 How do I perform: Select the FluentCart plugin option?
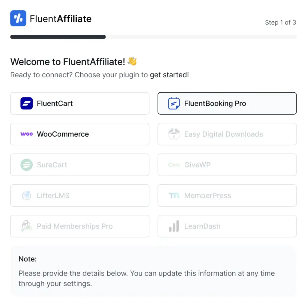point(80,103)
